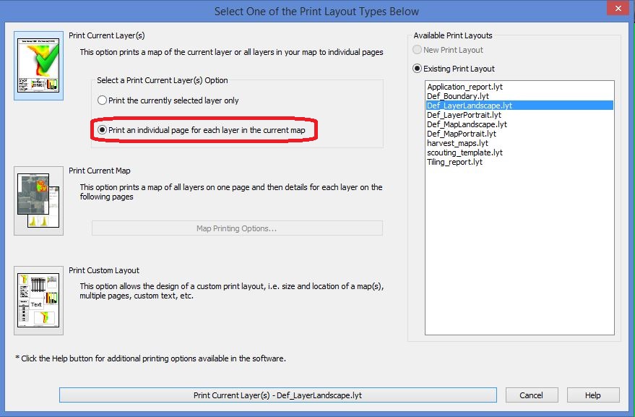The image size is (635, 417).
Task: Select Application_report.lyt in layout list
Action: (x=465, y=87)
